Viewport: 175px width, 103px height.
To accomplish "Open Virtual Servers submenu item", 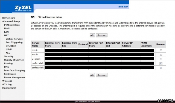I will click(x=14, y=39).
